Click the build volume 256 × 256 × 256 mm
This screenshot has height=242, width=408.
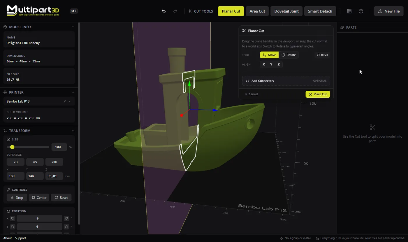pos(23,118)
